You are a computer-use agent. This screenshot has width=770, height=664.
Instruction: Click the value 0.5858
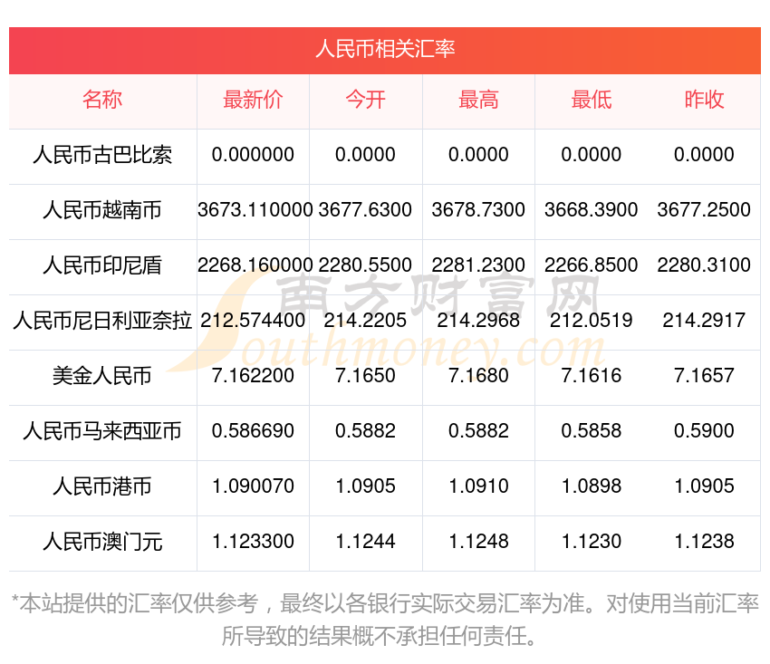point(592,431)
